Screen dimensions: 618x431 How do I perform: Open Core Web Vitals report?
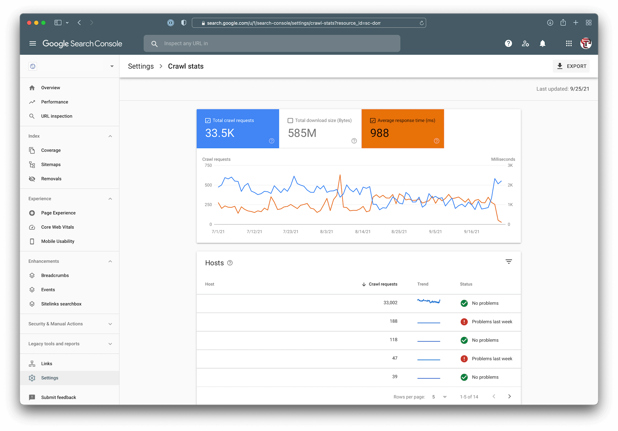pos(58,227)
